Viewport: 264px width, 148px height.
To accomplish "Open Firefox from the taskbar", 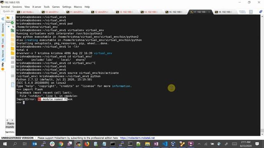I will (x=87, y=144).
